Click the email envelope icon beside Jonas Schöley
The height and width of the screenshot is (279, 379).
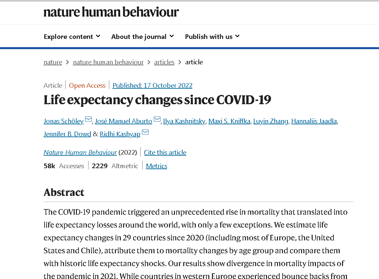pyautogui.click(x=88, y=119)
